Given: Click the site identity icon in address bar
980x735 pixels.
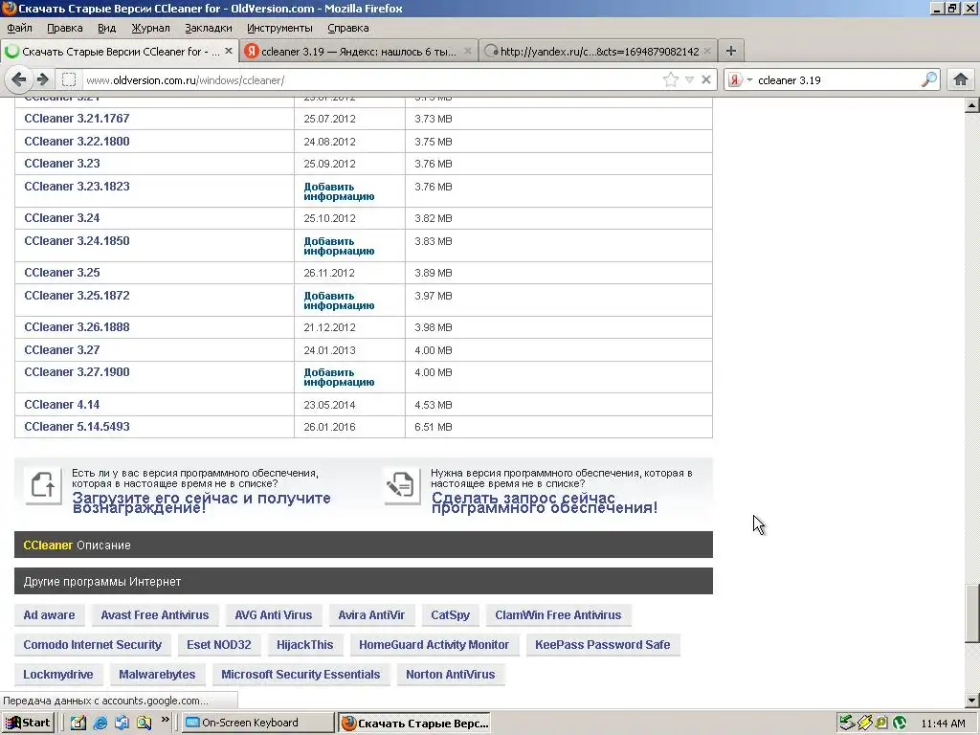Looking at the screenshot, I should (69, 80).
